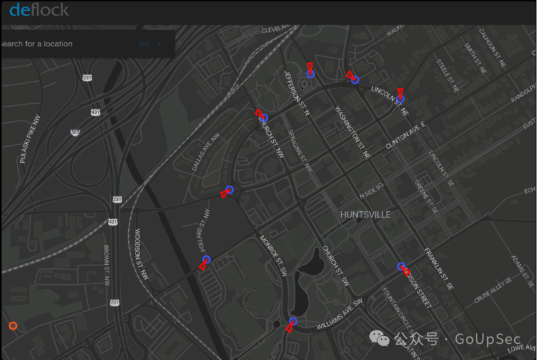Image resolution: width=537 pixels, height=360 pixels.
Task: Click the Franklin St SE street label
Action: (439, 269)
